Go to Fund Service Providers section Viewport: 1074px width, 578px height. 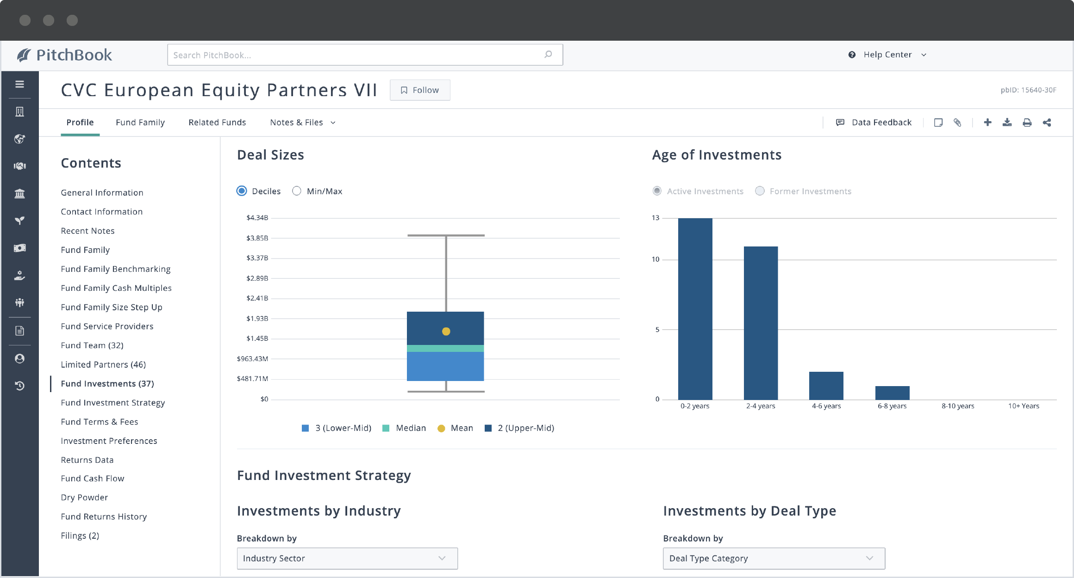(107, 326)
